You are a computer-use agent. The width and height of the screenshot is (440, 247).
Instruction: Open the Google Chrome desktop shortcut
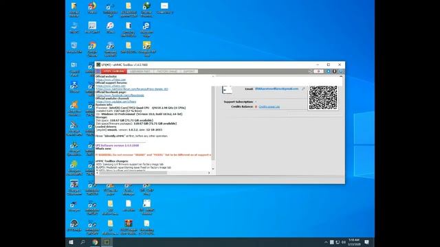(x=92, y=49)
